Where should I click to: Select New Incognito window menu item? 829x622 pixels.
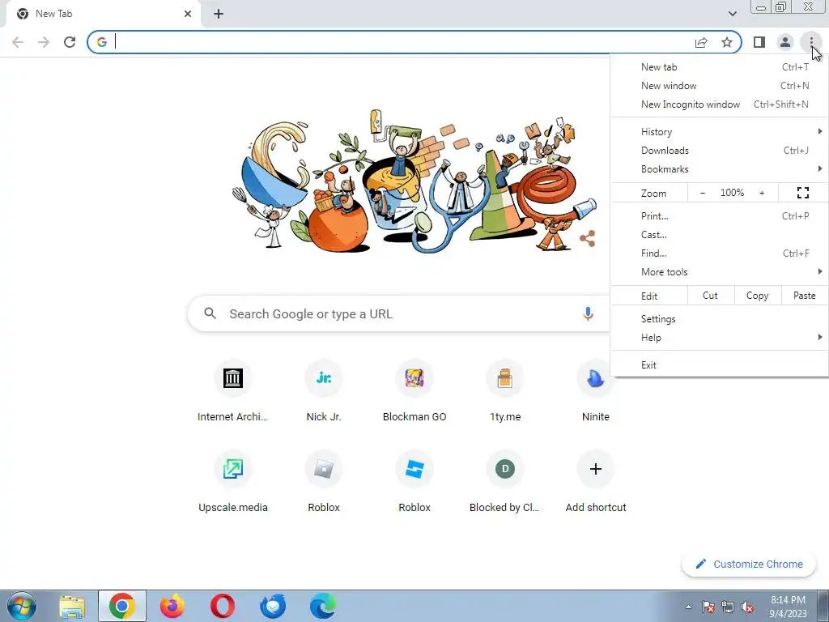click(720, 104)
